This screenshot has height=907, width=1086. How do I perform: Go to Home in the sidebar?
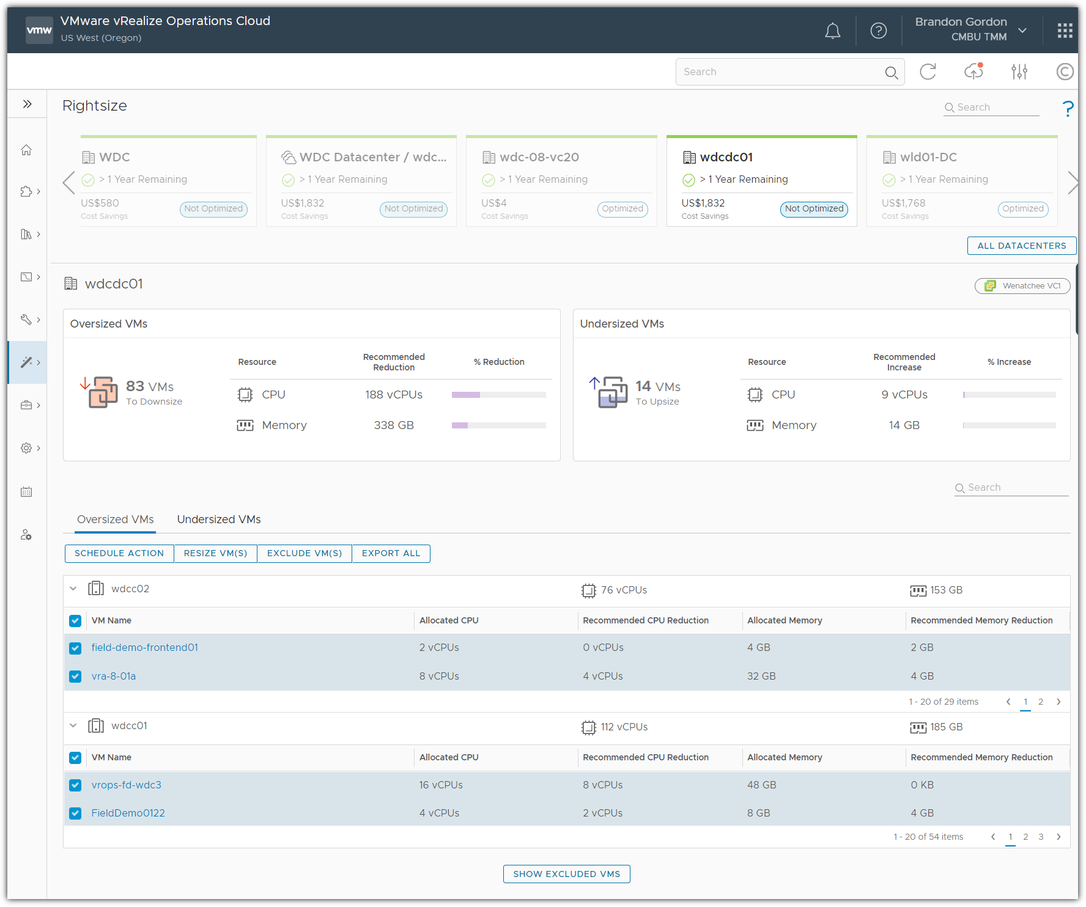tap(26, 150)
